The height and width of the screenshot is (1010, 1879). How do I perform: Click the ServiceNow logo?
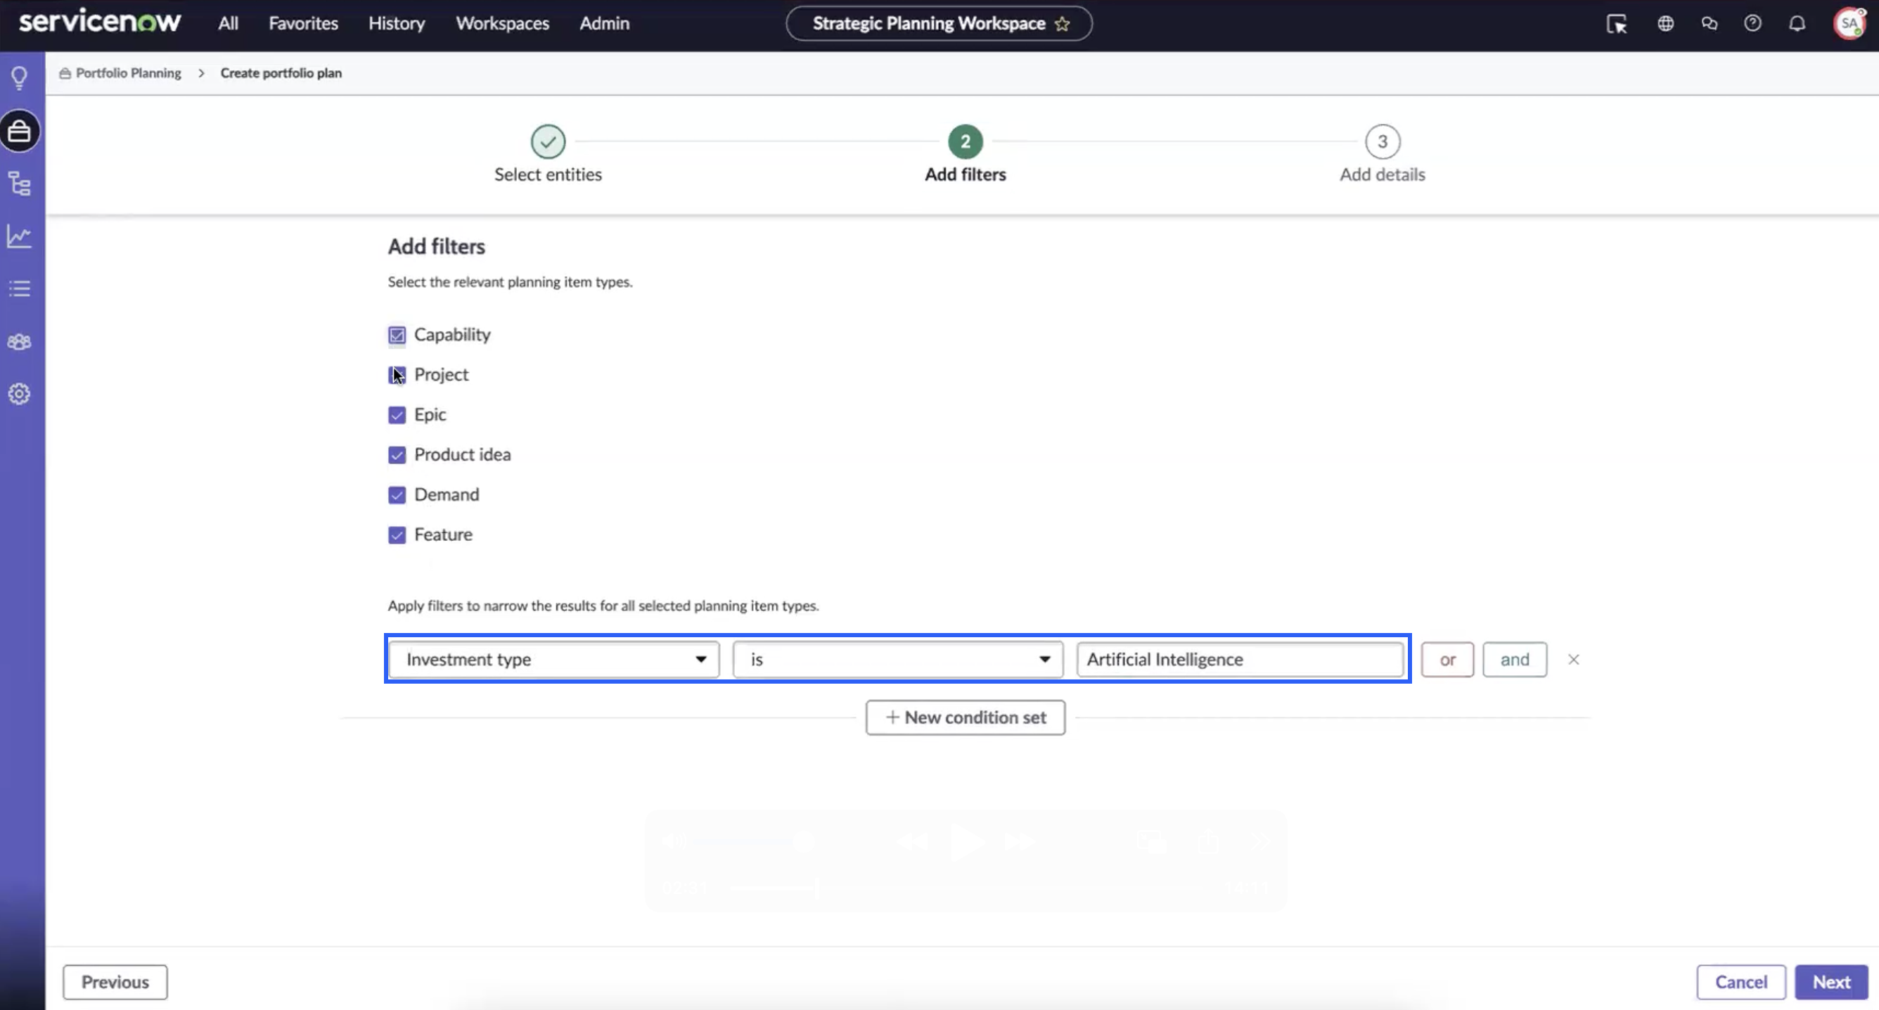pos(100,21)
